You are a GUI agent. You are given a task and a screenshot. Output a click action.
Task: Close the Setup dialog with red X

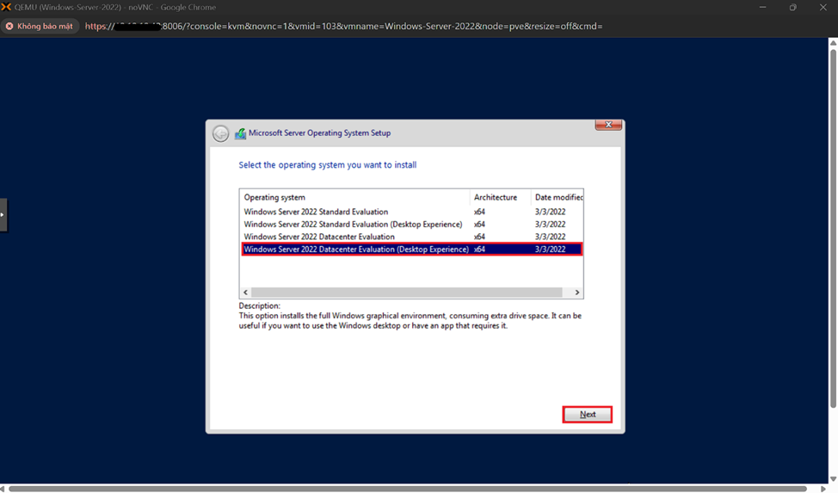(607, 125)
